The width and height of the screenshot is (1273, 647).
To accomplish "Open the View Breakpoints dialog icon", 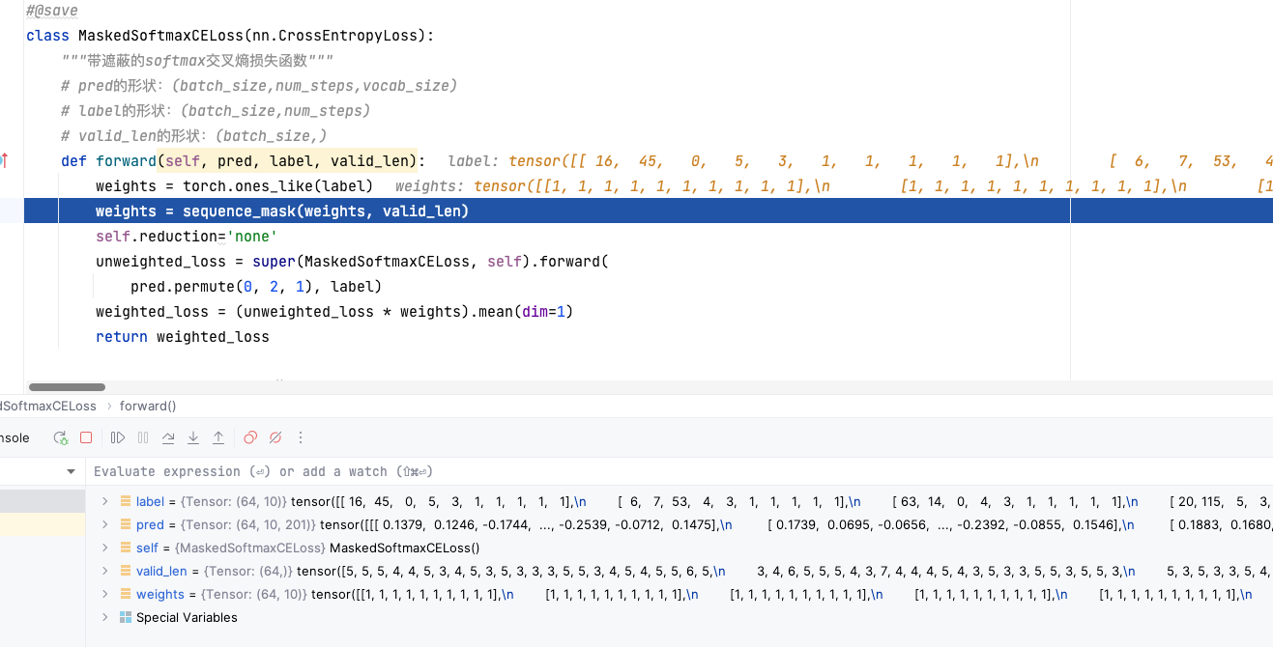I will (x=250, y=437).
